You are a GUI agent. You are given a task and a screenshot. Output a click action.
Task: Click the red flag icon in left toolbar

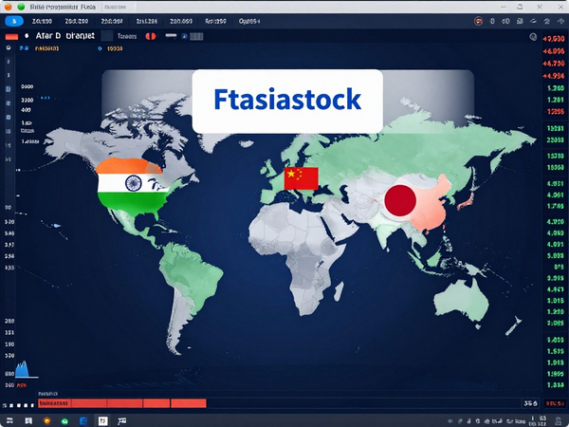[12, 36]
